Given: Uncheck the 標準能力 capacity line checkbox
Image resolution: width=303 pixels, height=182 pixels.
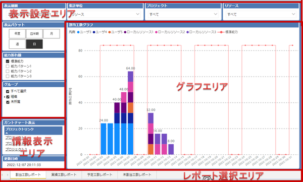Looking at the screenshot, I should pyautogui.click(x=8, y=62).
